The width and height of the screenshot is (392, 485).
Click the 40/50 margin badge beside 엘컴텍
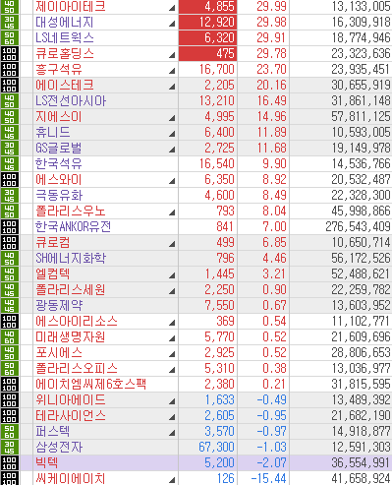click(x=10, y=274)
